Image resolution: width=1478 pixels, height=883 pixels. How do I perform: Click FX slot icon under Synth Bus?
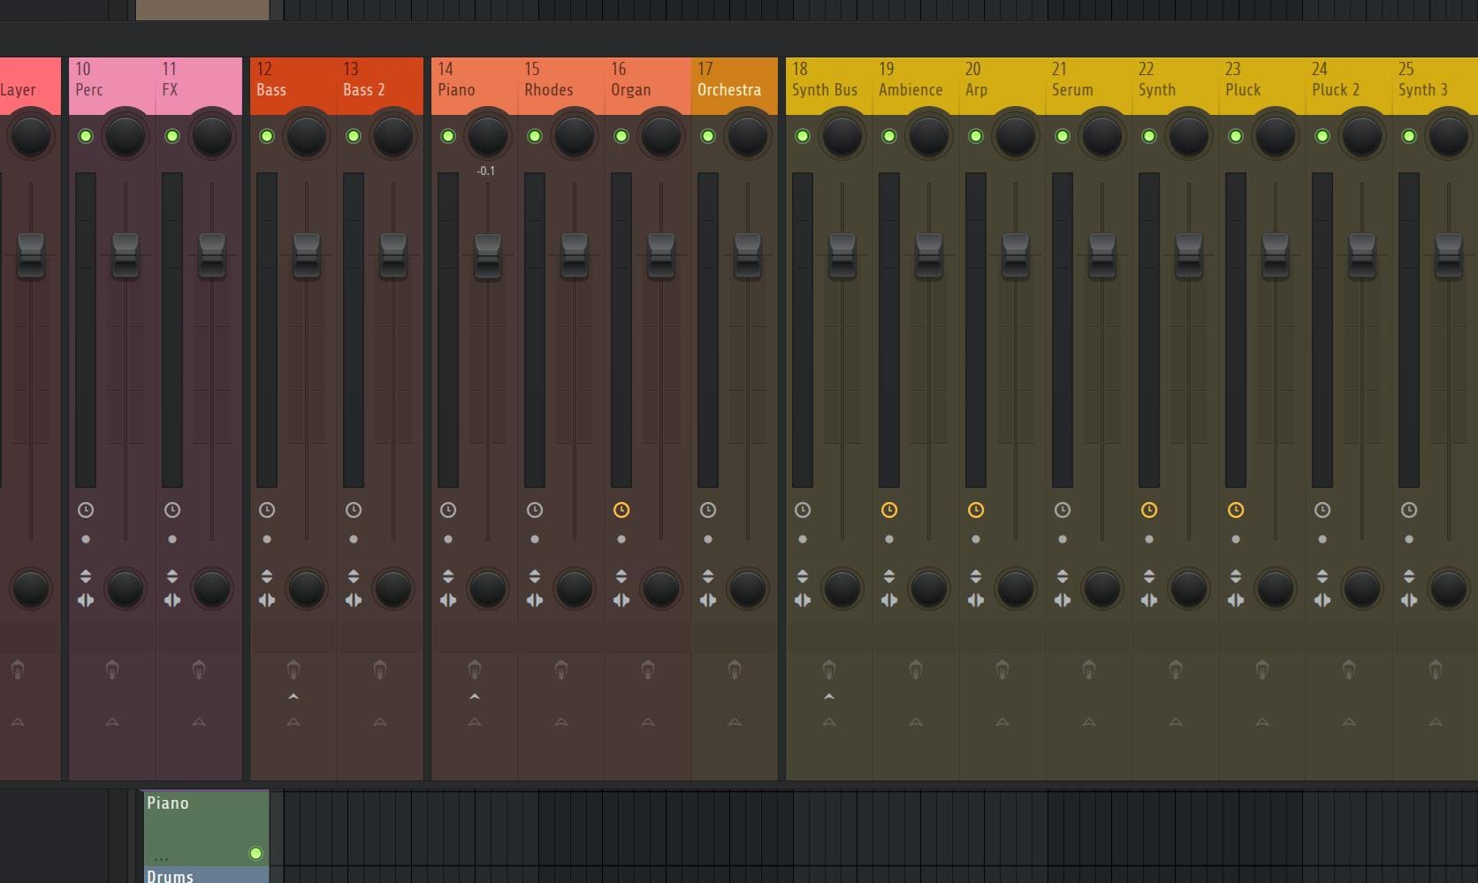(829, 670)
